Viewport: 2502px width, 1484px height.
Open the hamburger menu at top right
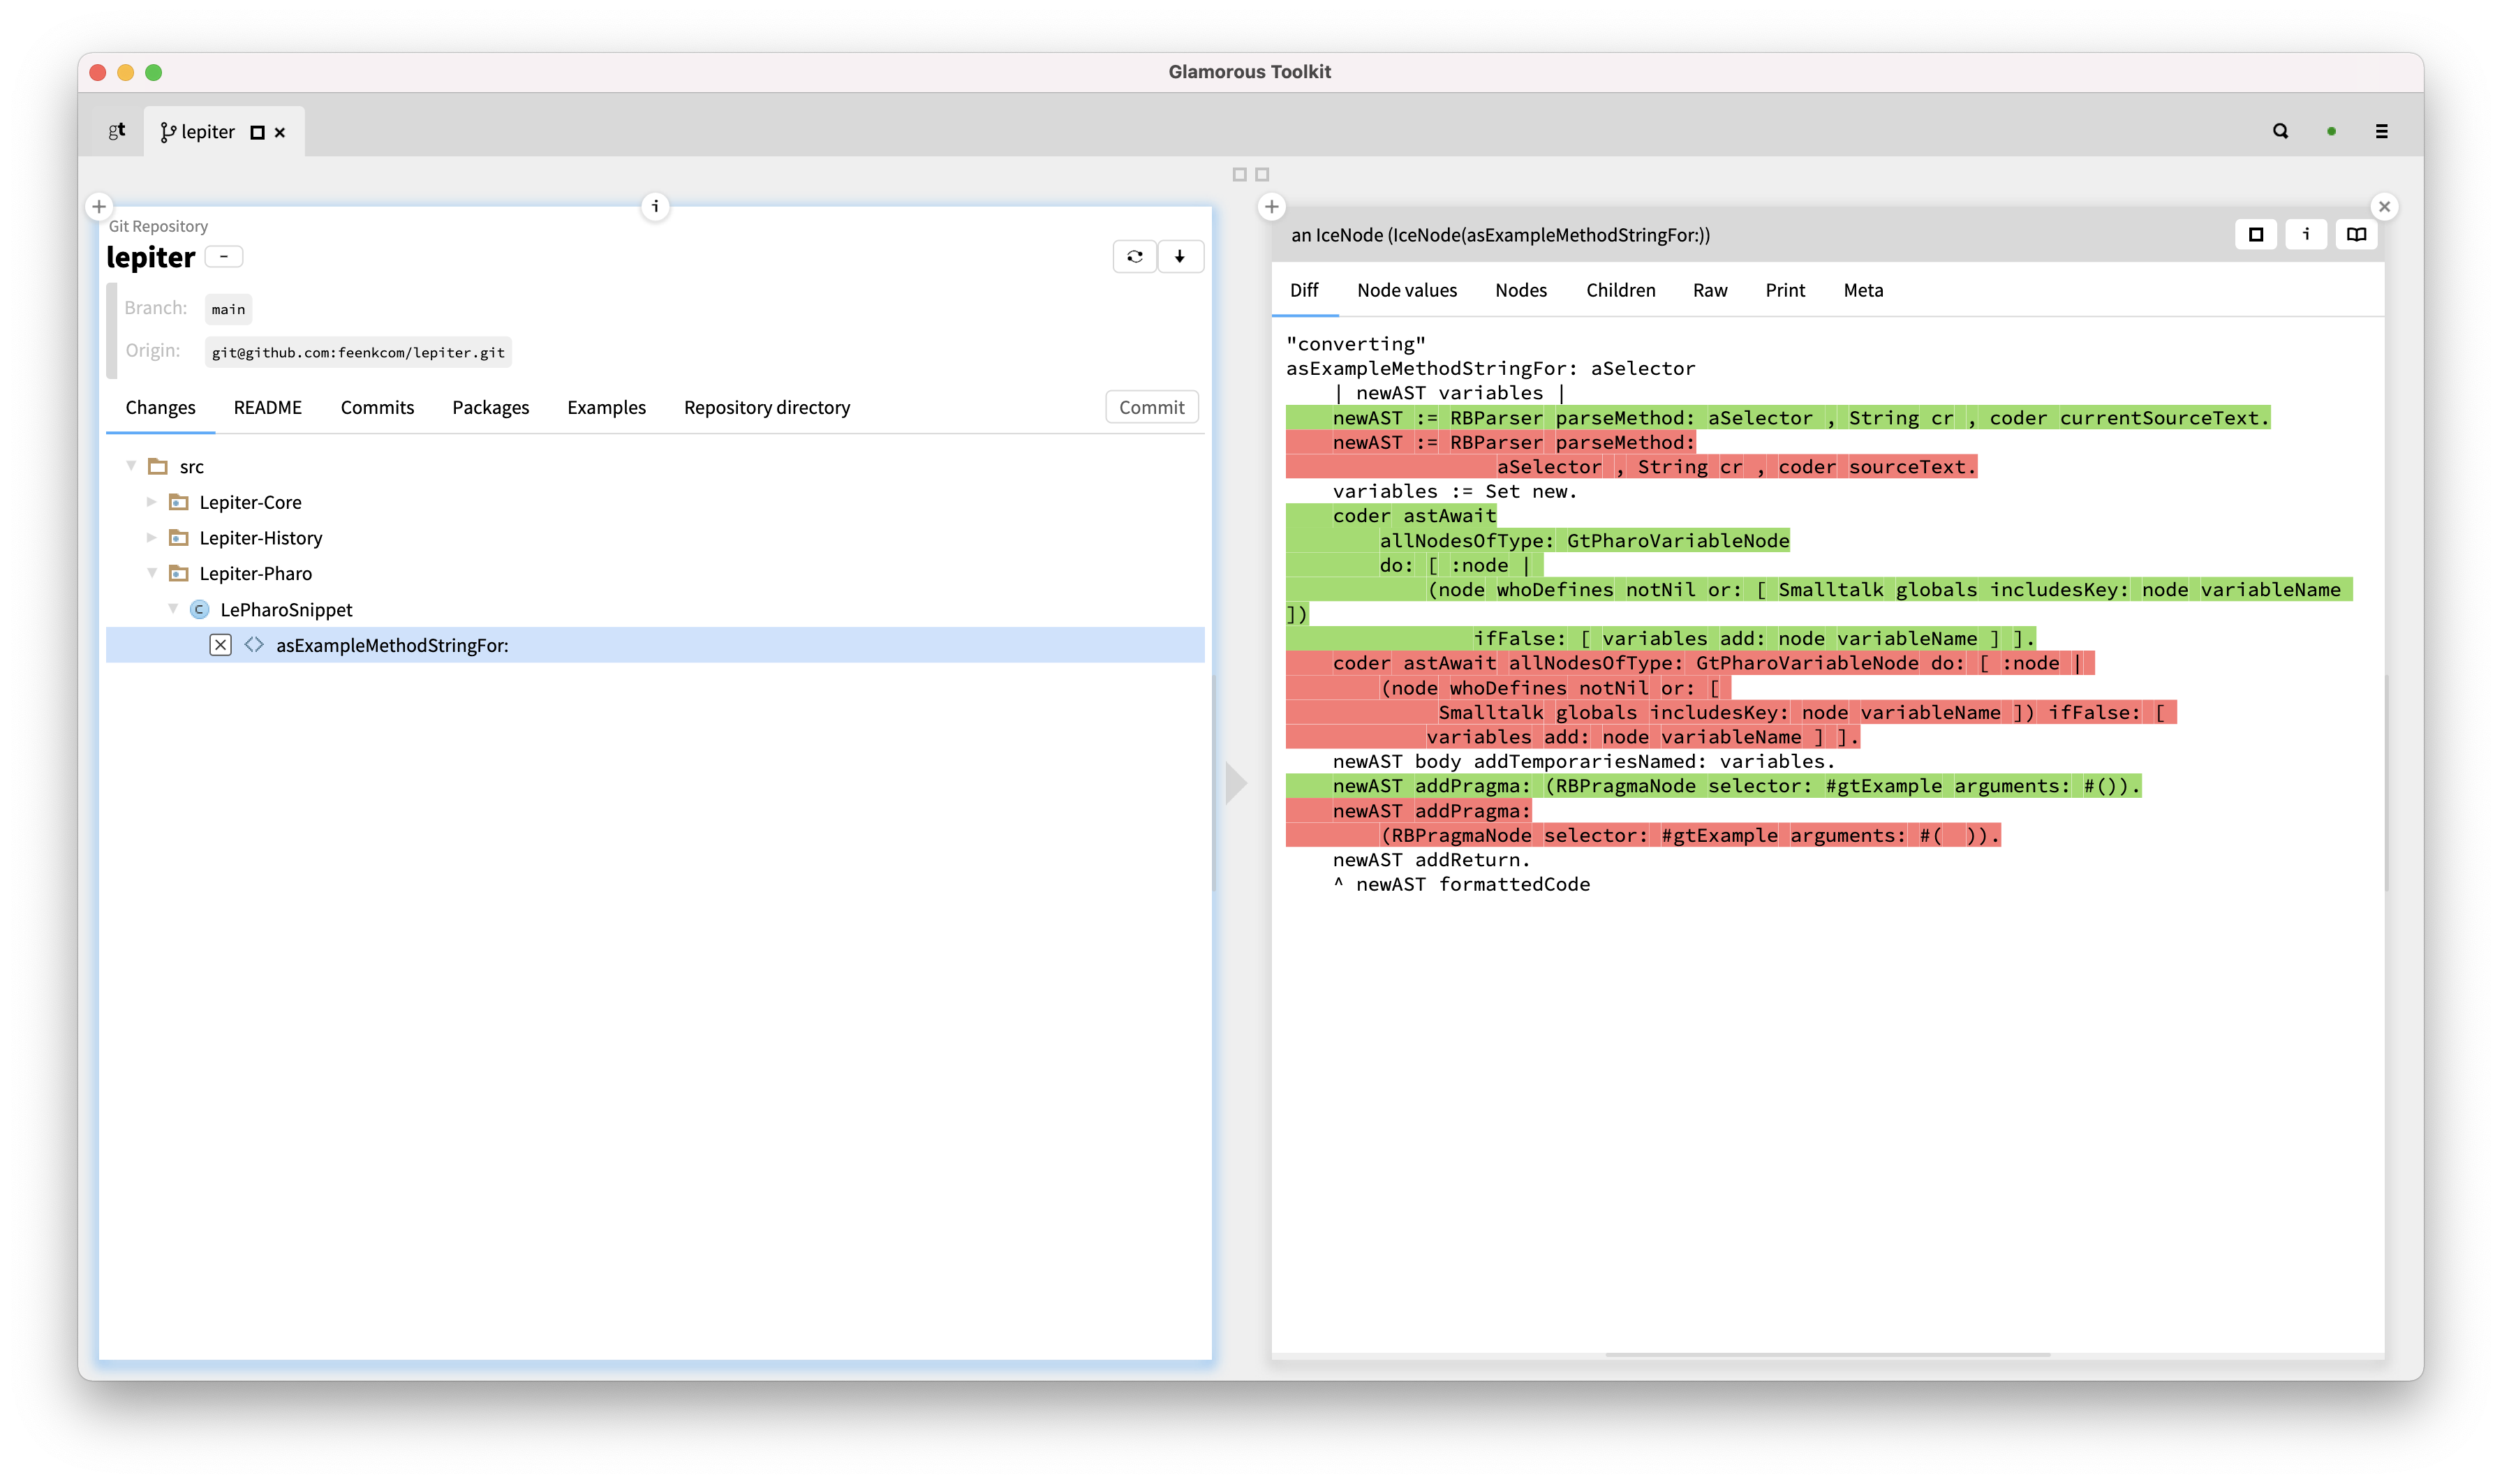tap(2383, 131)
